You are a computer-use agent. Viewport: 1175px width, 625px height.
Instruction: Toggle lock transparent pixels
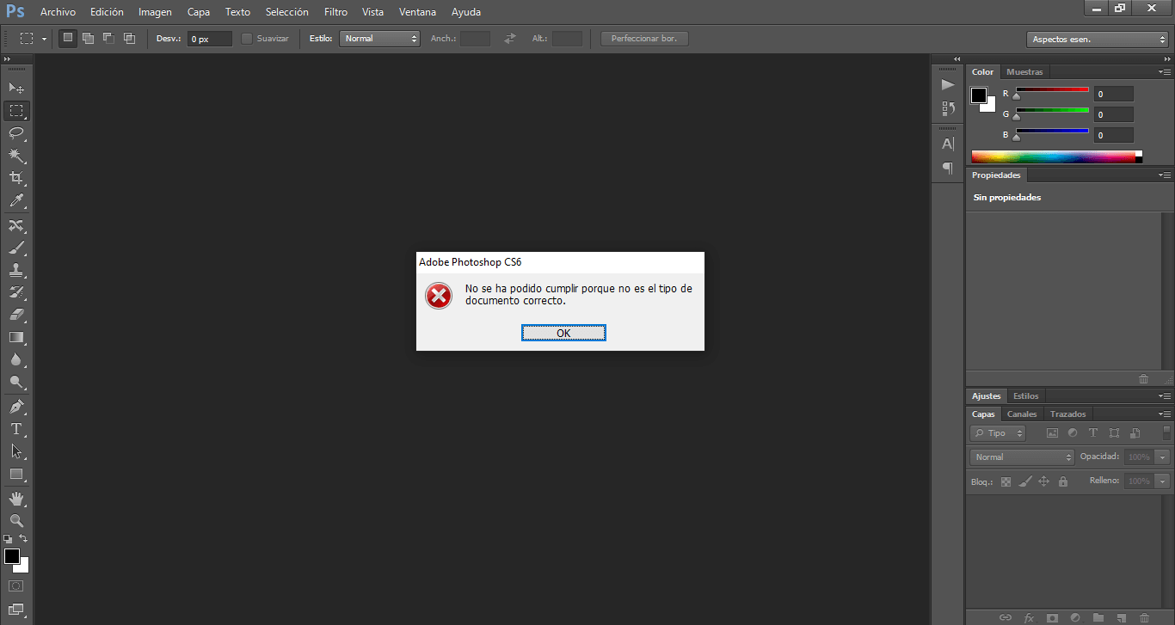tap(1005, 481)
